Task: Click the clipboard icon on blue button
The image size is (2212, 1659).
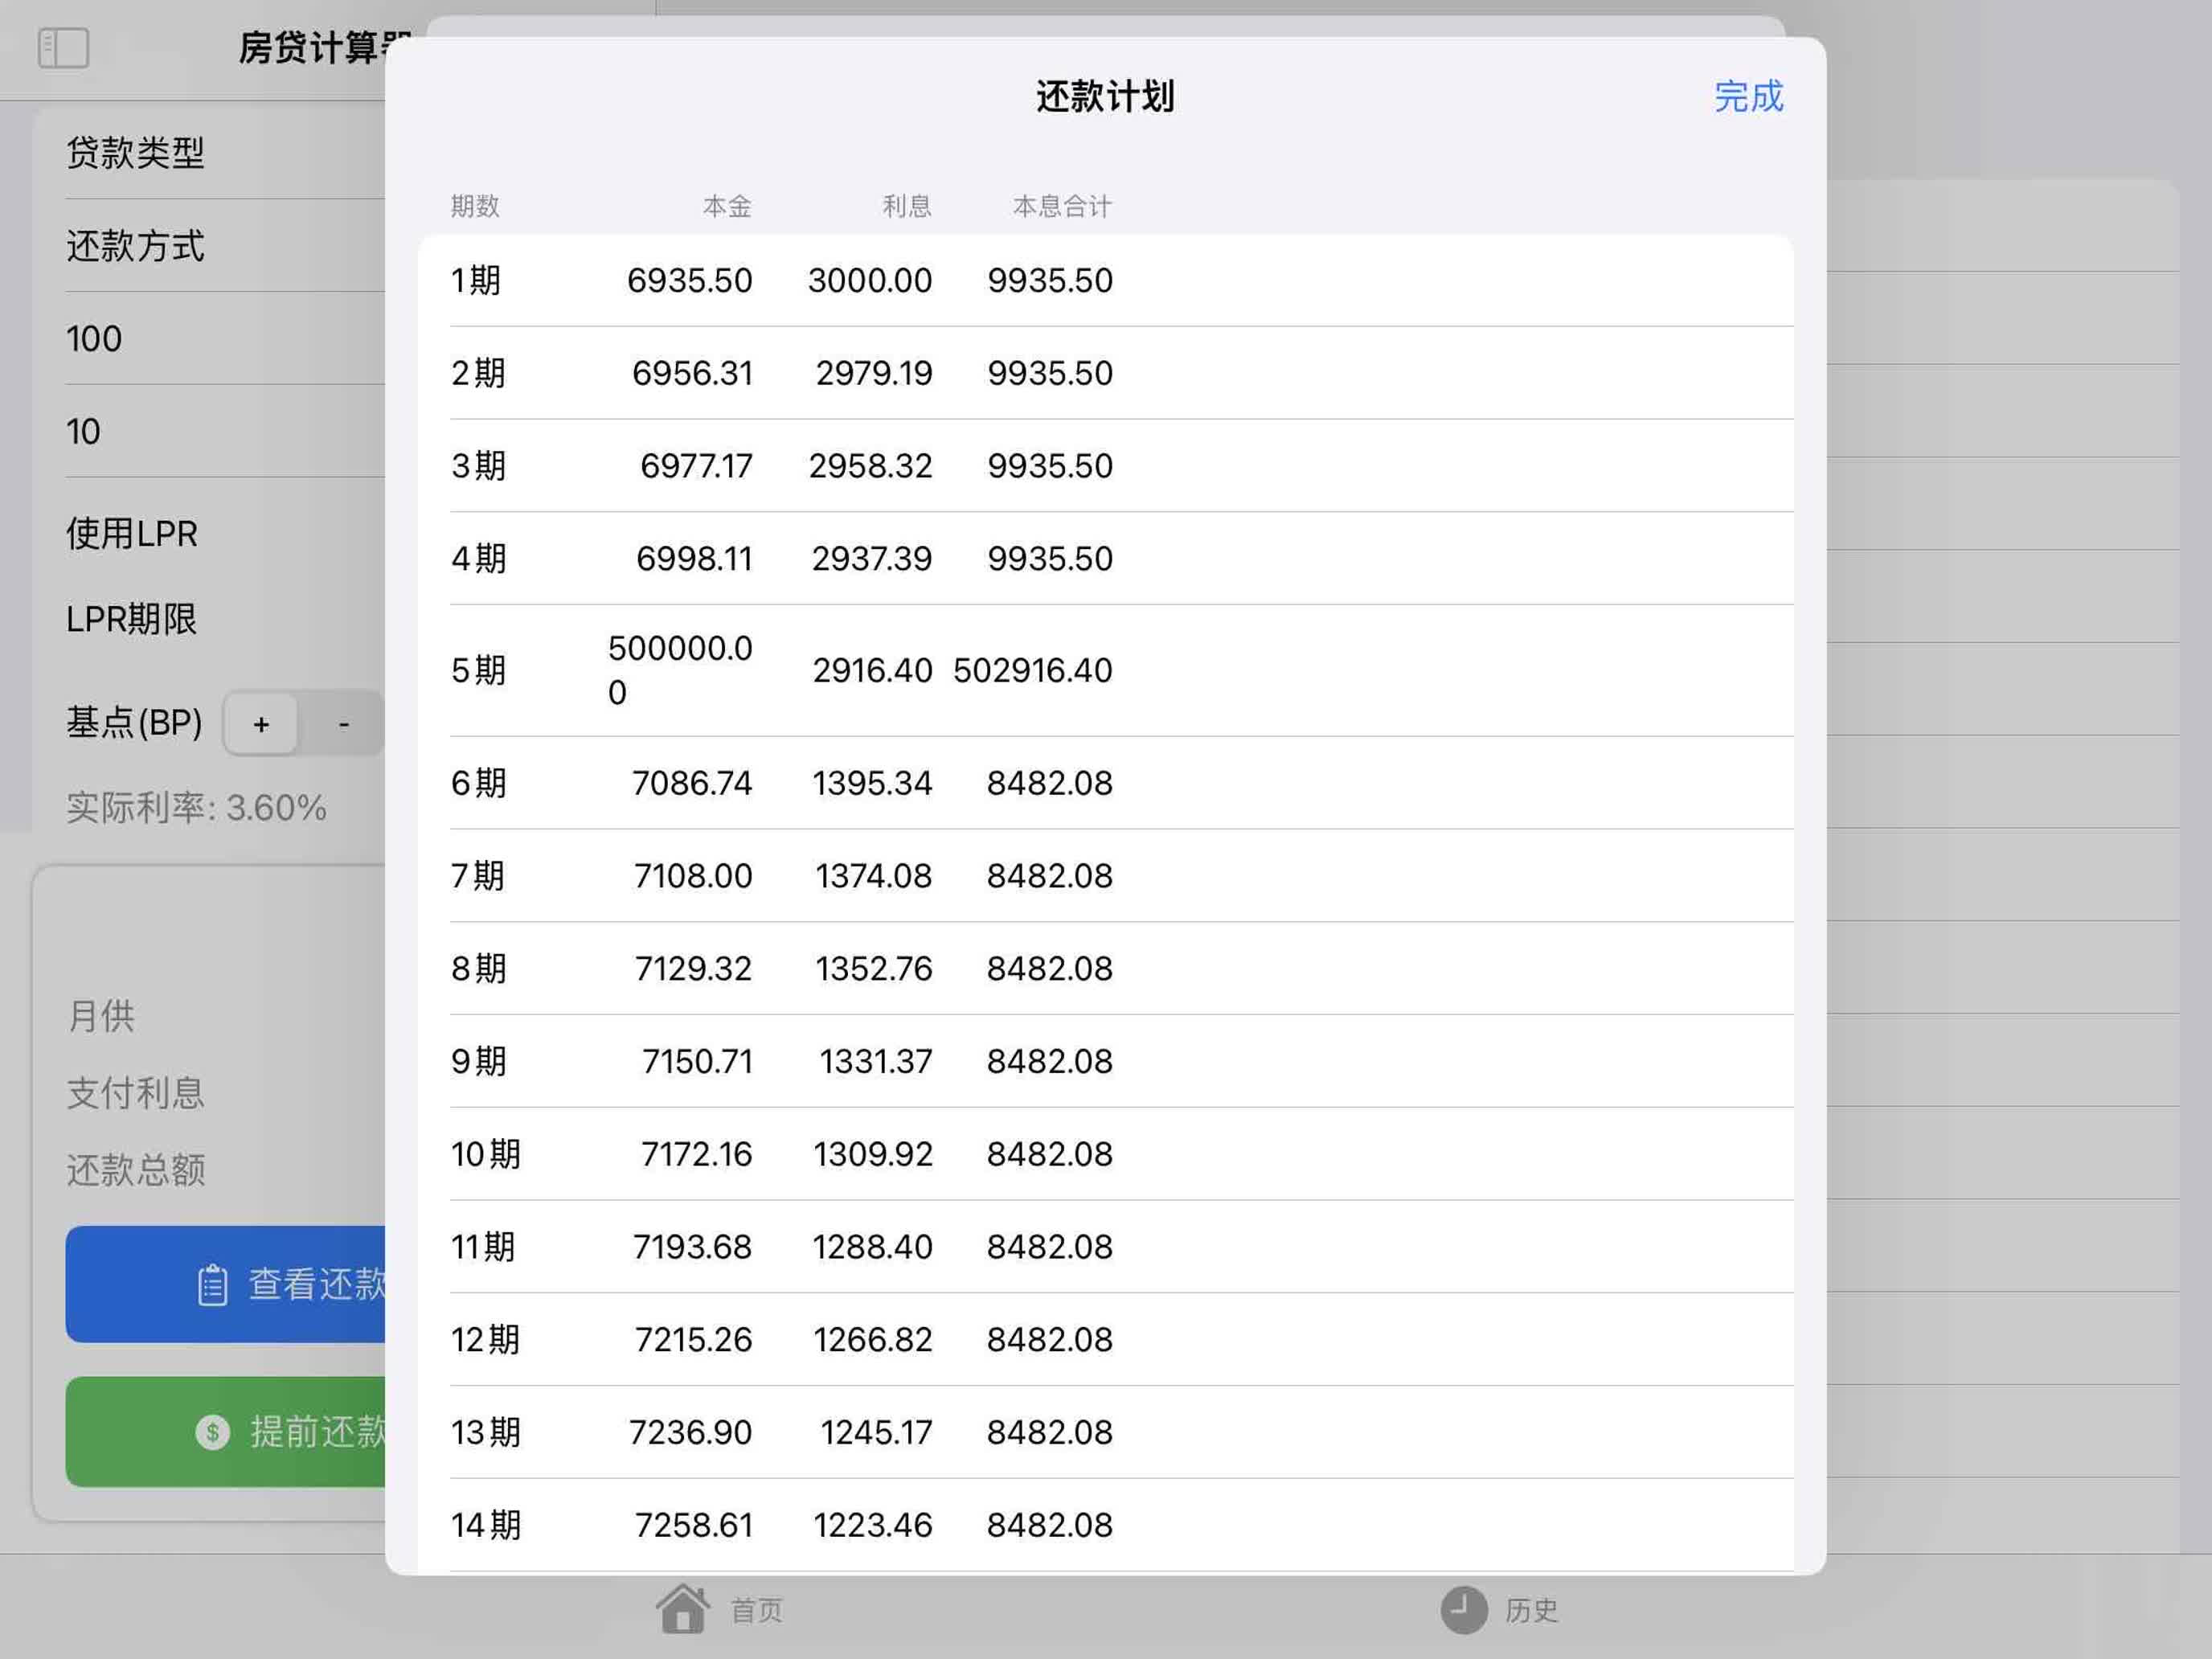Action: click(212, 1285)
